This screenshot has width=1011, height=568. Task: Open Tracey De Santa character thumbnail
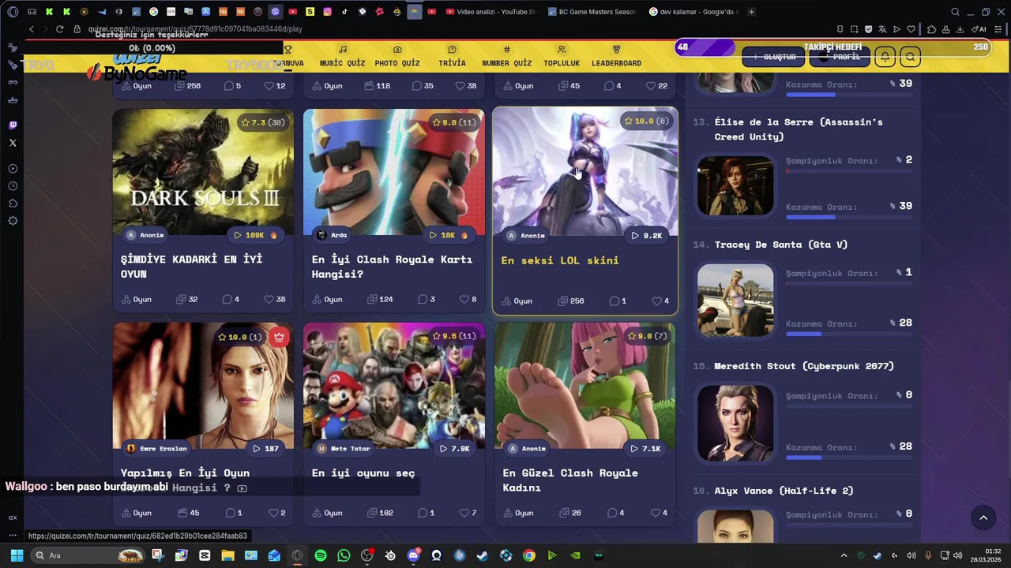(x=735, y=301)
